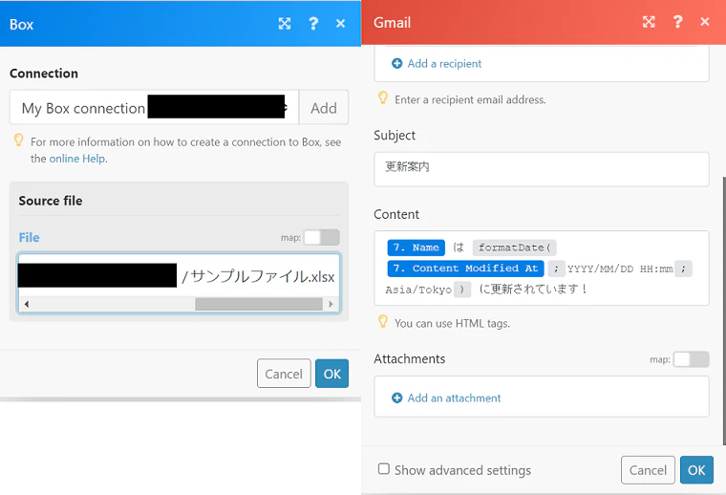Screen dimensions: 726x495
Task: Cancel the Gmail dialog
Action: (x=648, y=470)
